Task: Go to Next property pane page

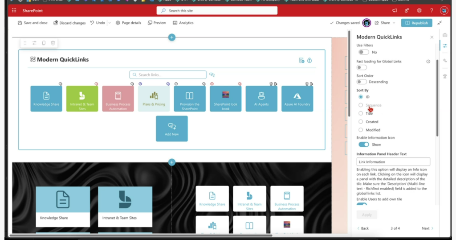Action: [427, 228]
